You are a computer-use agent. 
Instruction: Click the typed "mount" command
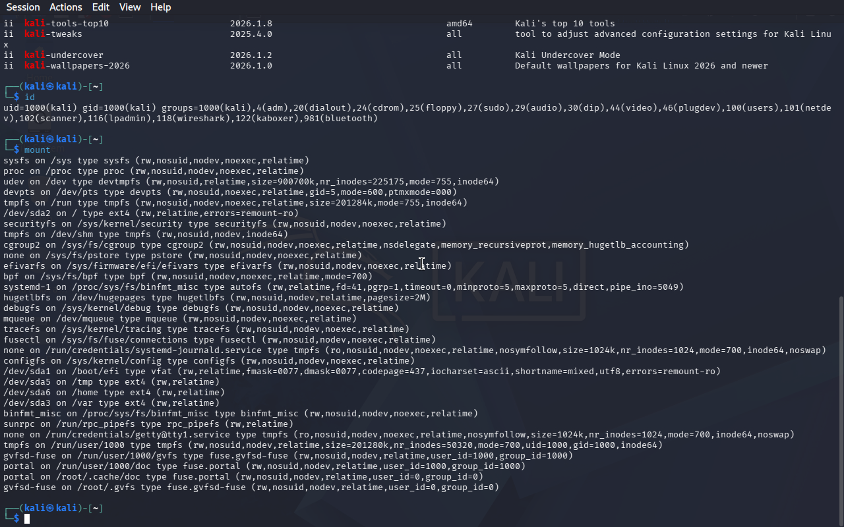[38, 150]
